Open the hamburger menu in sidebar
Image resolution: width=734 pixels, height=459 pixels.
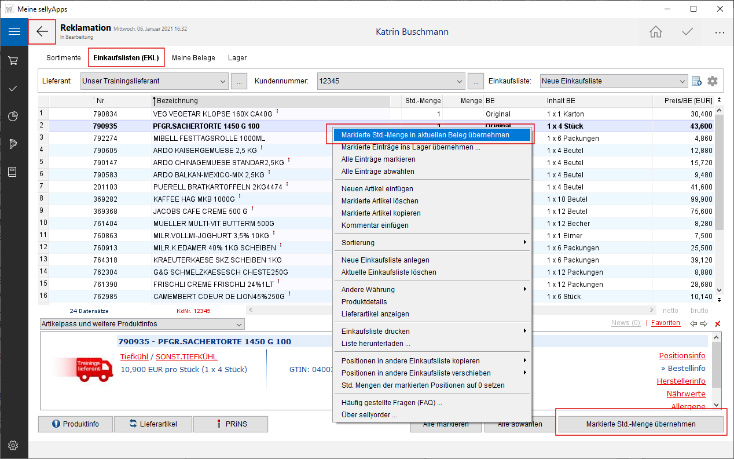pos(14,32)
